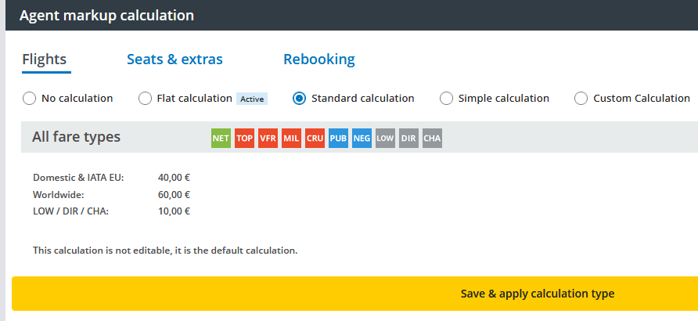Choose the Flat calculation option
Viewport: 698px width, 321px height.
pos(145,99)
